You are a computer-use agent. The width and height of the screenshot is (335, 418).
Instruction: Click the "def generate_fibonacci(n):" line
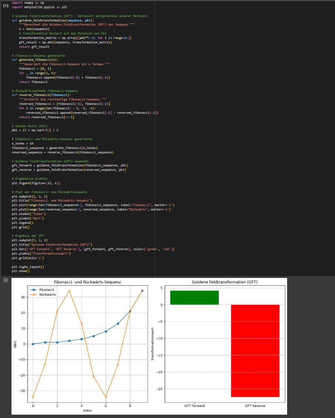click(35, 60)
